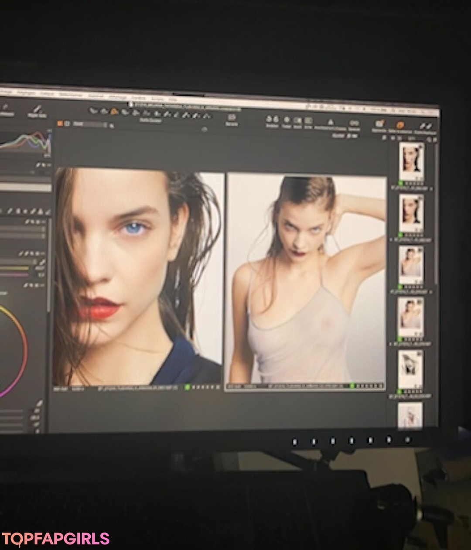
Task: Click the orange circular icon in top-right toolbar
Action: (399, 125)
